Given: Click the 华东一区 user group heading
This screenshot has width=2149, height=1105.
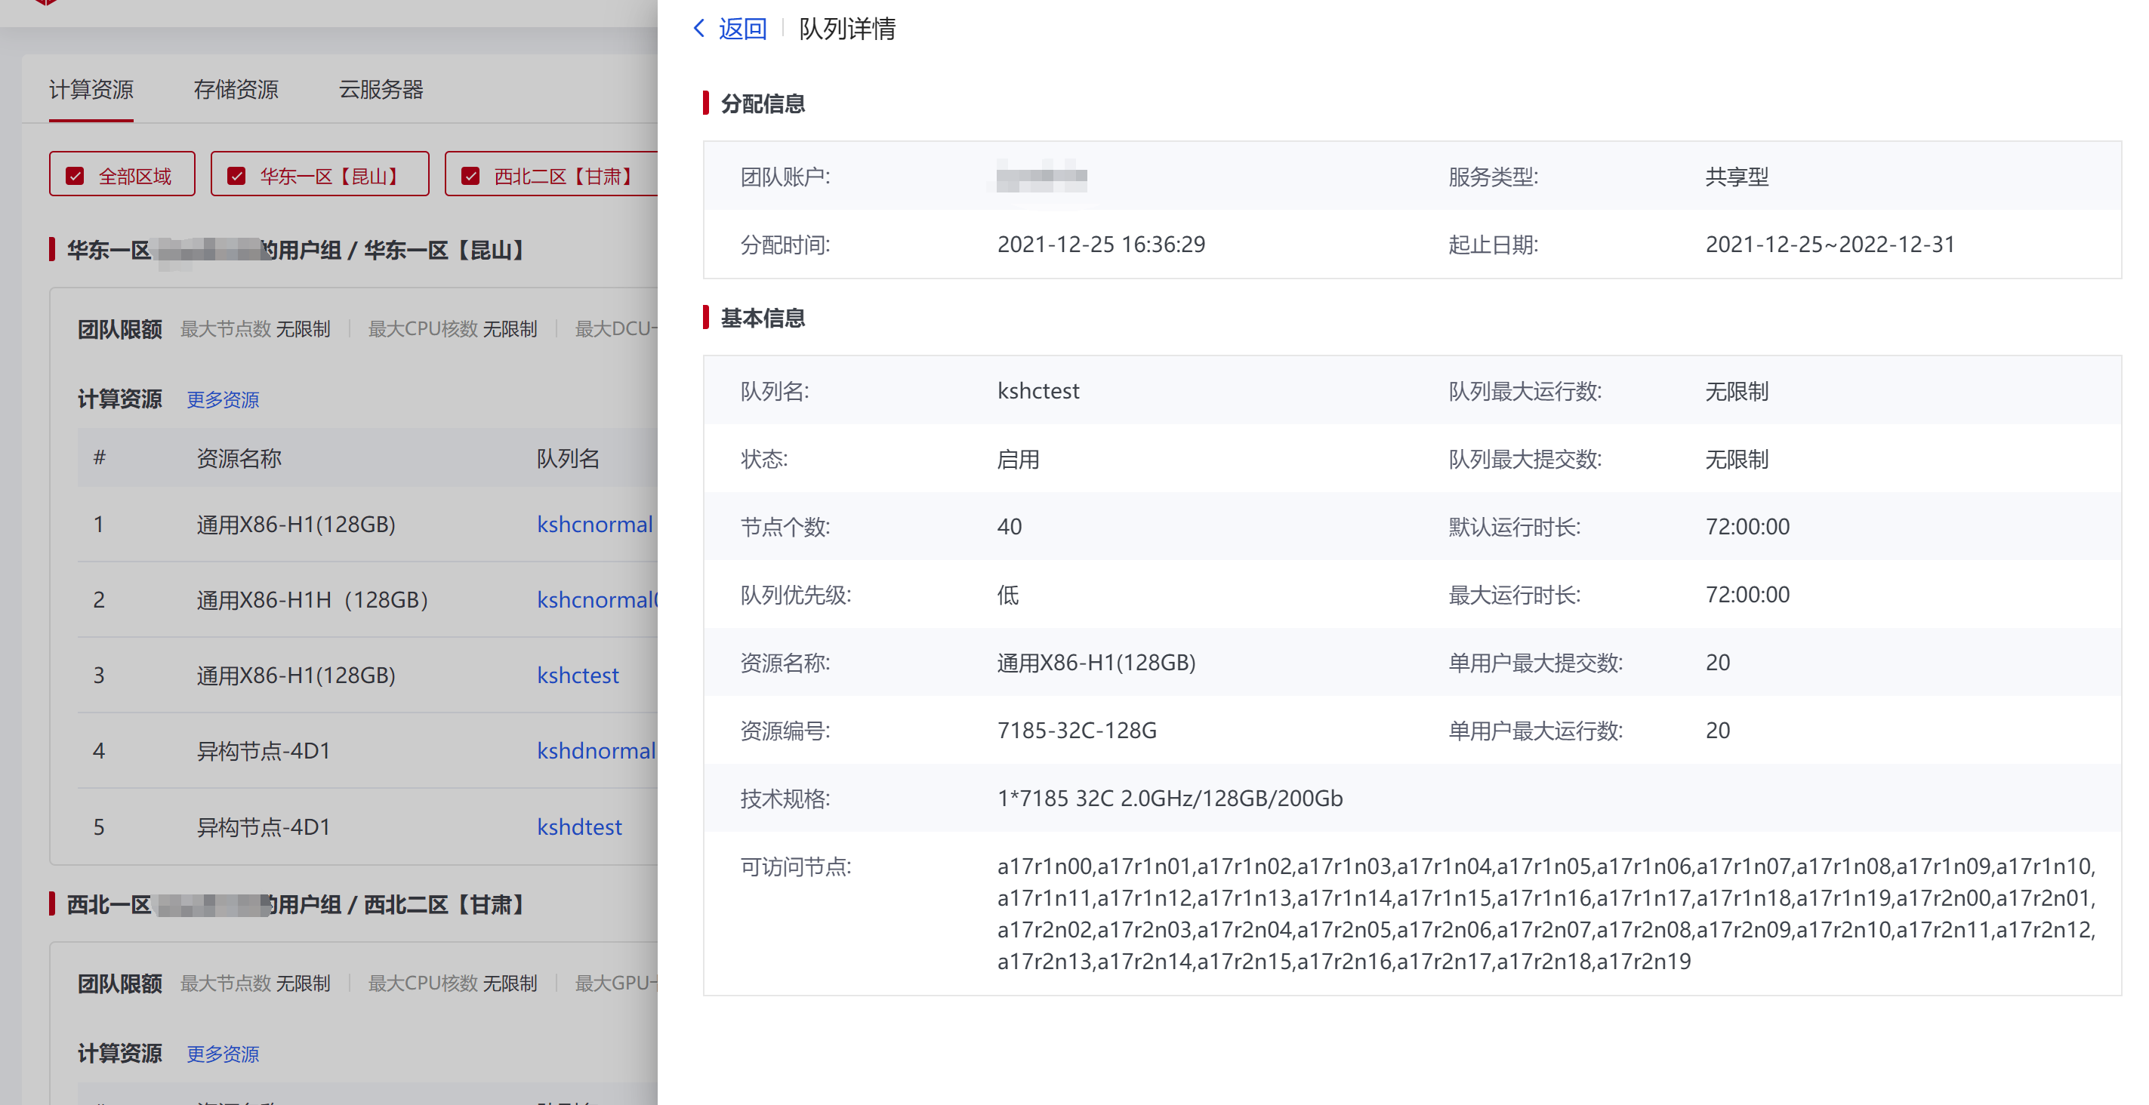Looking at the screenshot, I should click(x=296, y=250).
